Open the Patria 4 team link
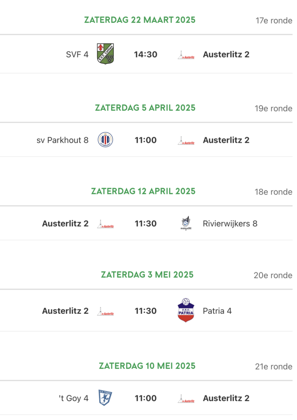Viewport: 297px width, 420px height. click(217, 311)
